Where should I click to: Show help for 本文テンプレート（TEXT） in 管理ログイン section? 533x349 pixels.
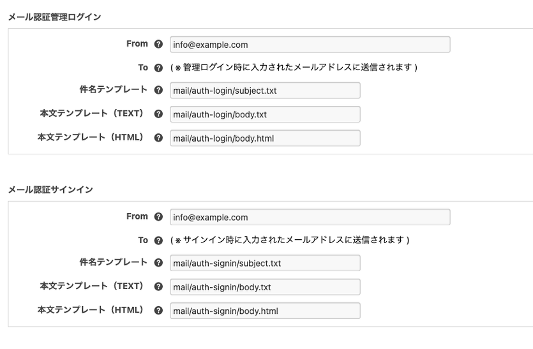159,114
